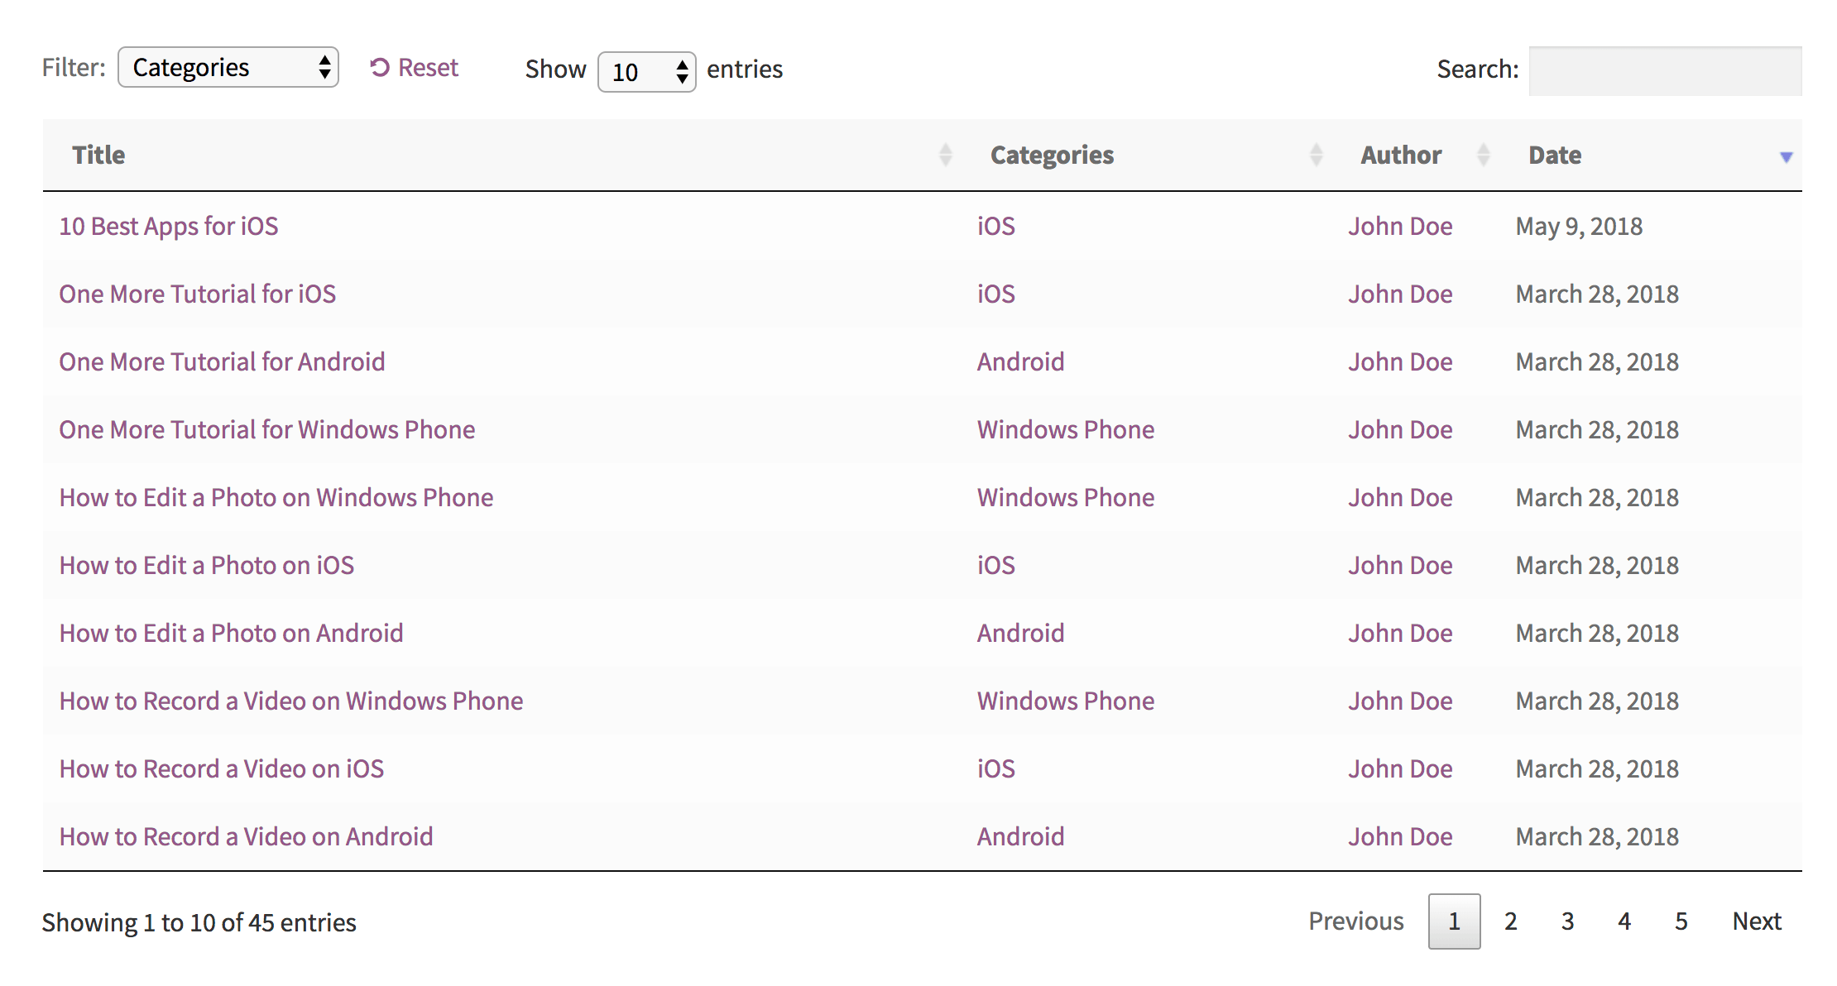Go to page 2

(x=1510, y=921)
